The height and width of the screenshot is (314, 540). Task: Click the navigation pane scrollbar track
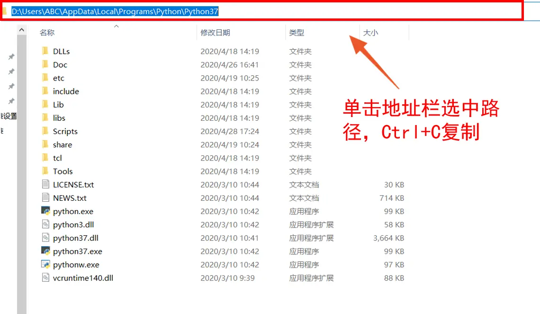click(x=22, y=174)
